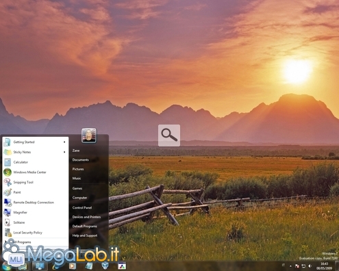
Task: Expand the Getting Started submenu arrow
Action: 64,142
